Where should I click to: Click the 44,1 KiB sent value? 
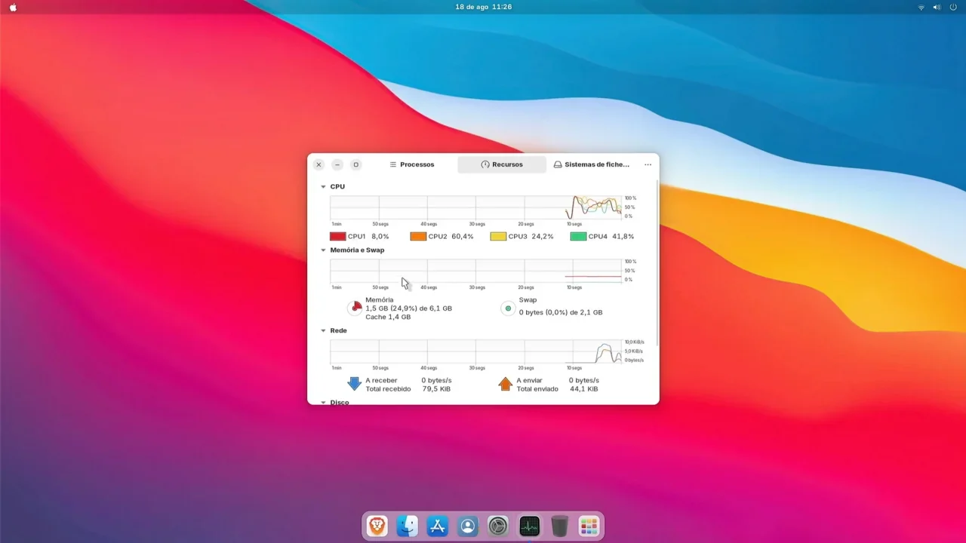click(x=583, y=388)
